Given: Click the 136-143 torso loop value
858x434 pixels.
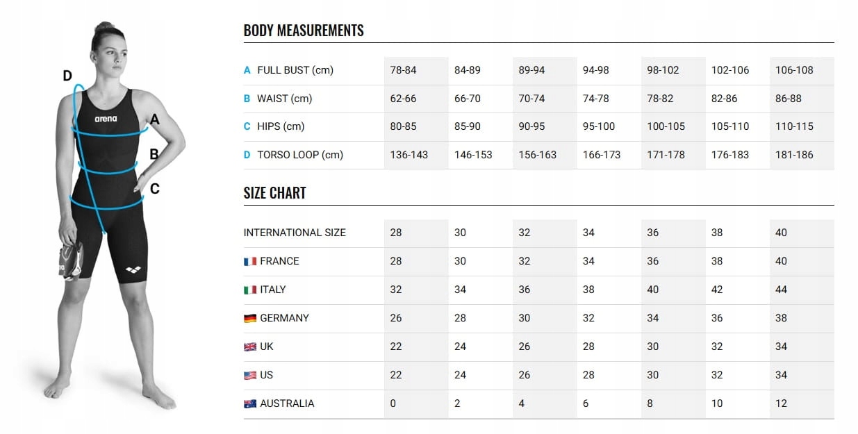Looking at the screenshot, I should [x=409, y=155].
